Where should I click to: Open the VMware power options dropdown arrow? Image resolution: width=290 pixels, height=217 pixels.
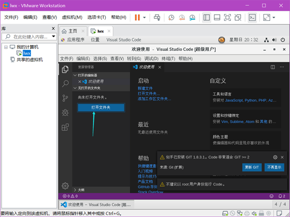144,18
